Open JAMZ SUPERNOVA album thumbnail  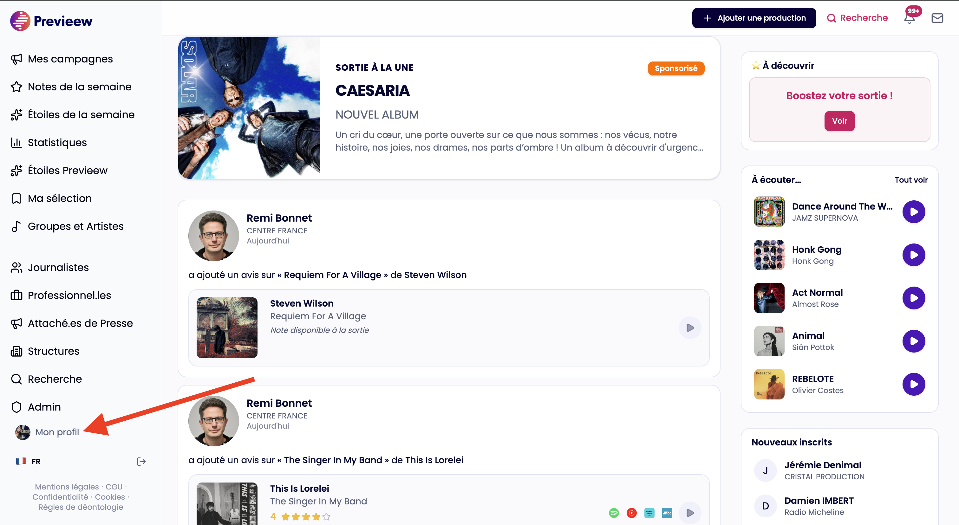(x=769, y=212)
